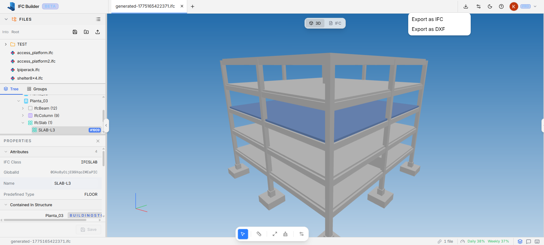Click the IfcBeam square icon
Viewport: 544px width, 245px height.
tap(30, 108)
